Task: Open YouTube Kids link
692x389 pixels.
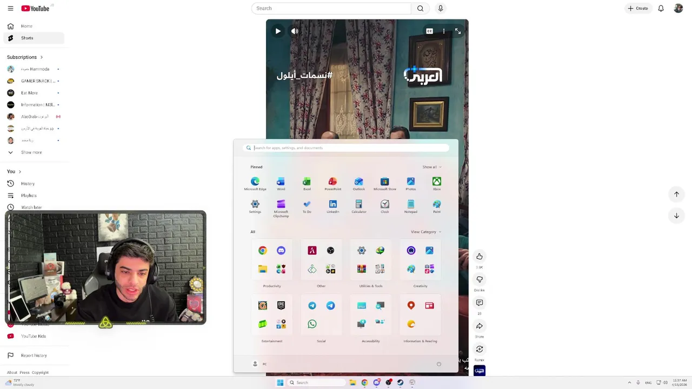Action: [34, 336]
